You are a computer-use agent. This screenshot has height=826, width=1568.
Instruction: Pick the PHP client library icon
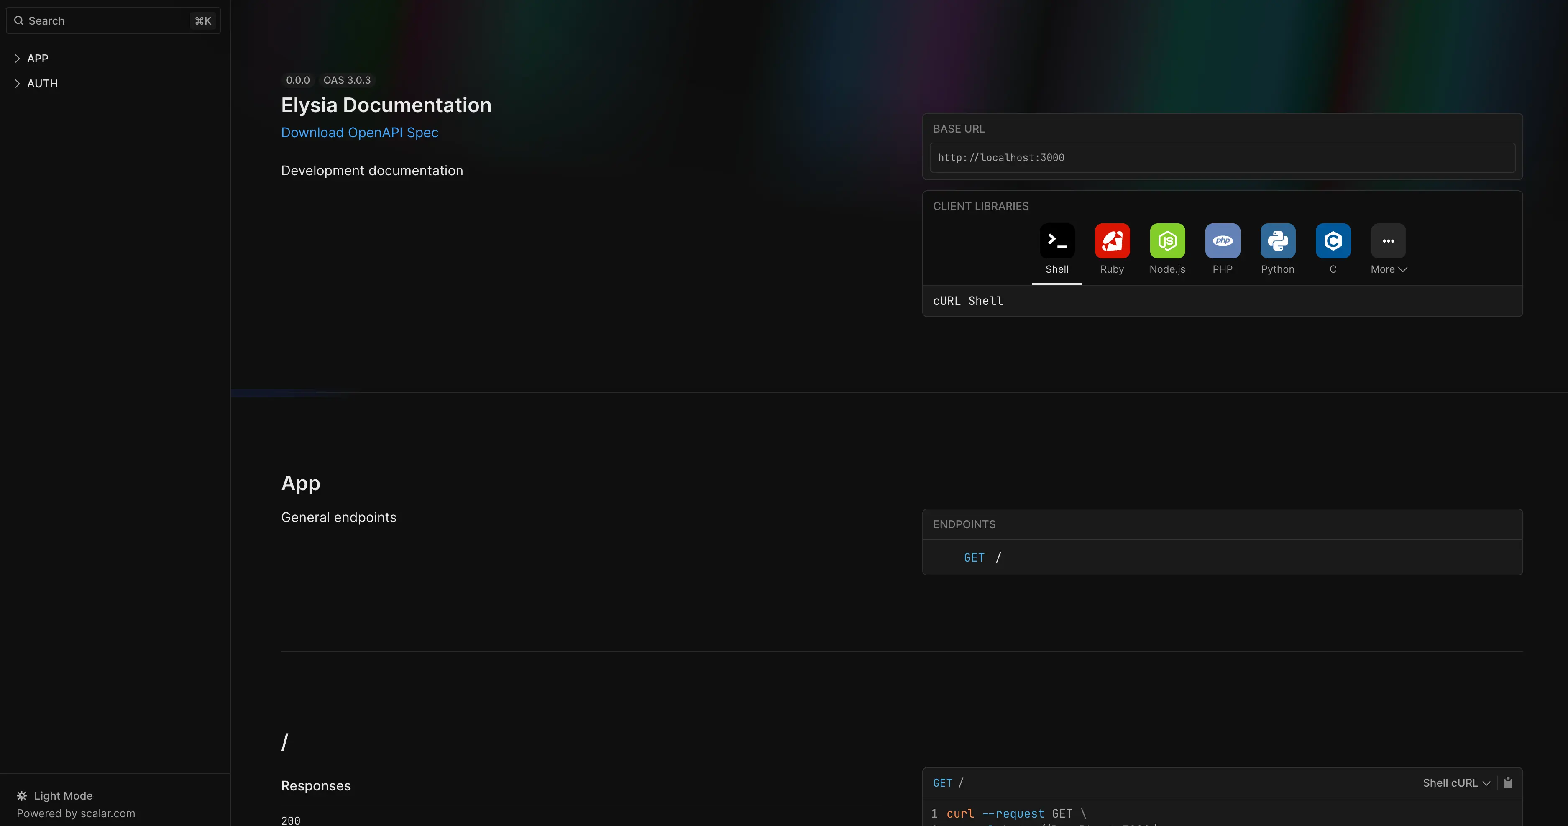click(x=1222, y=241)
